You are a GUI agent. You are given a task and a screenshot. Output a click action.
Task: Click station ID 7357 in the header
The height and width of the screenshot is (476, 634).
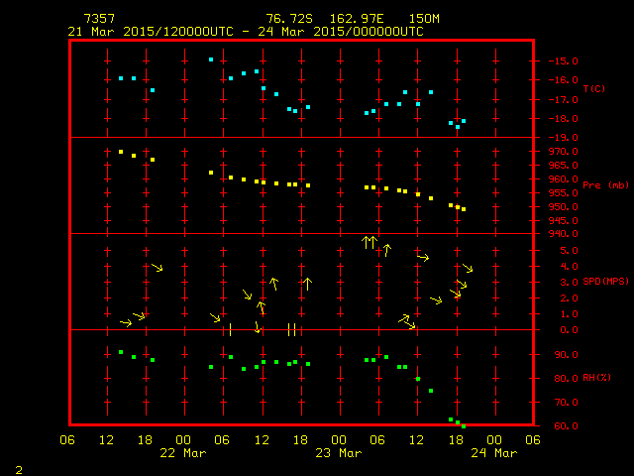coord(98,19)
